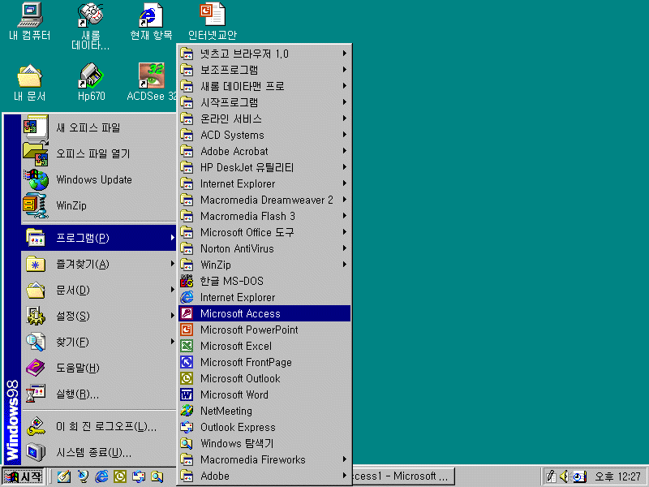
Task: Open the Norton AntiVirus program group
Action: point(264,248)
